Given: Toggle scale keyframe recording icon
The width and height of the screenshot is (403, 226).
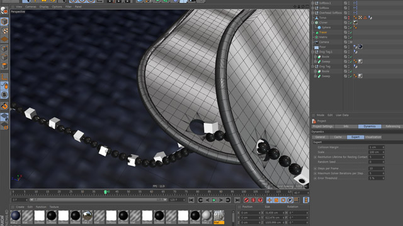Looking at the screenshot, I should pos(276,200).
